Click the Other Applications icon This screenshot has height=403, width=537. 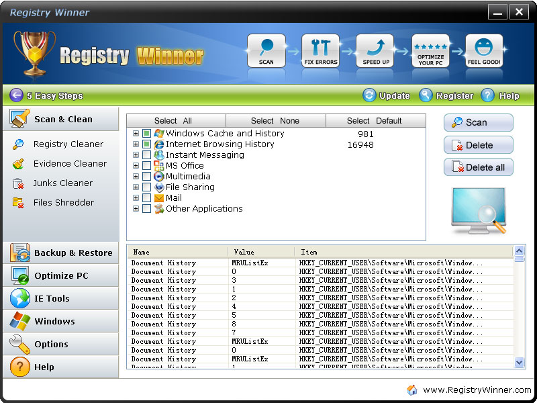159,209
